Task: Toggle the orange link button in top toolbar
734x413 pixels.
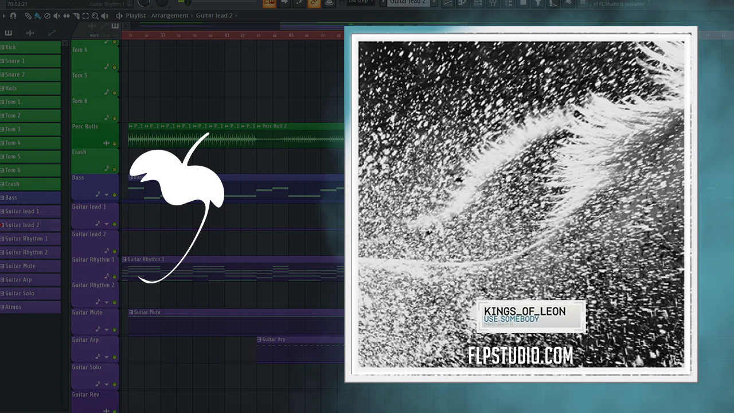Action: pyautogui.click(x=314, y=3)
